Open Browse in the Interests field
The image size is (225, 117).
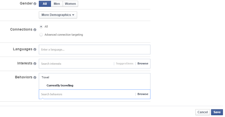point(143,63)
